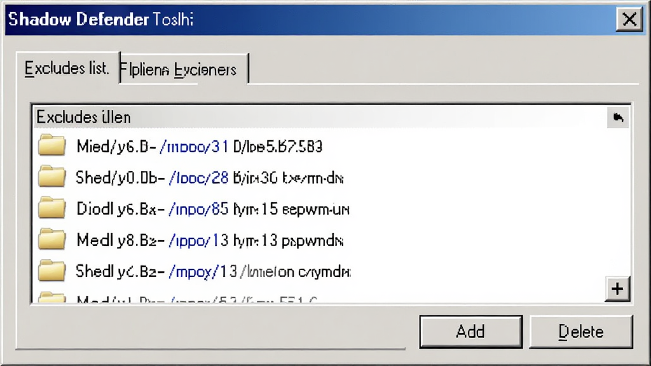Screen dimensions: 651x366
Task: Close the Shadow Defender dialog window
Action: pyautogui.click(x=629, y=19)
